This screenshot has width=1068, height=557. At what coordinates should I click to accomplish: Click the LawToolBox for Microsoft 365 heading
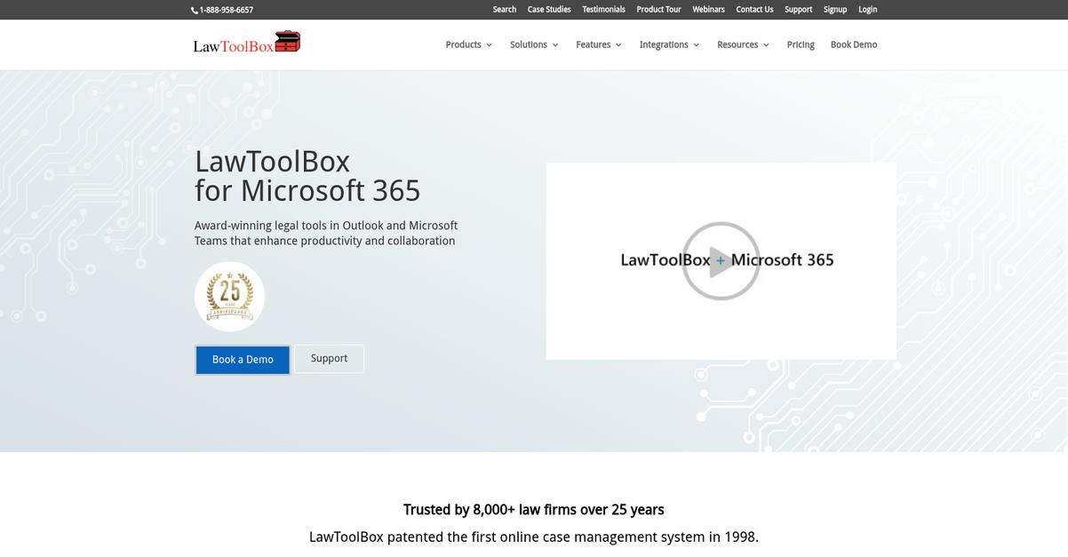[307, 176]
